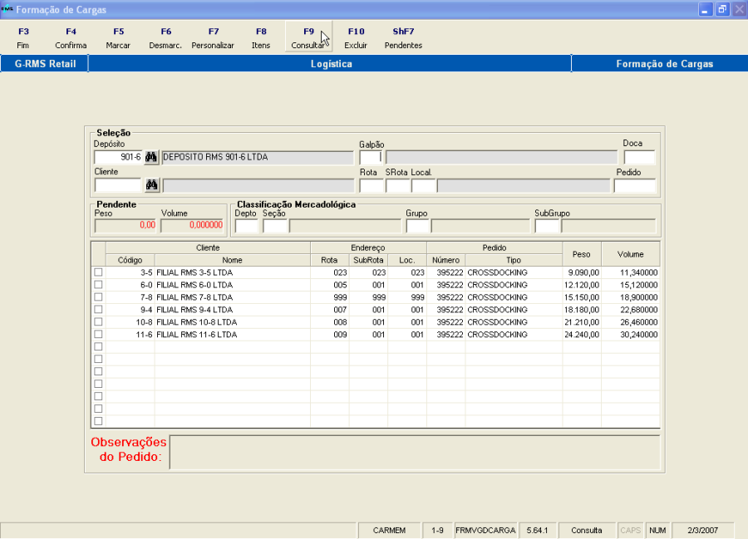Click the application icon in title bar
The image size is (748, 539).
7,9
